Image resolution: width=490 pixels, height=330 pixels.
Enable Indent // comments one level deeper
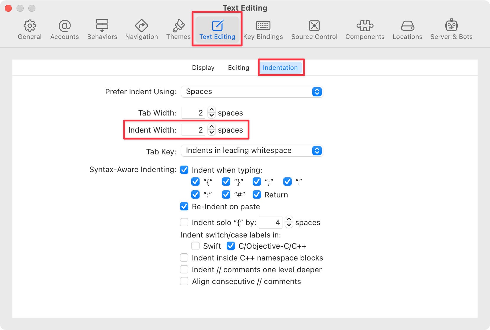coord(184,269)
